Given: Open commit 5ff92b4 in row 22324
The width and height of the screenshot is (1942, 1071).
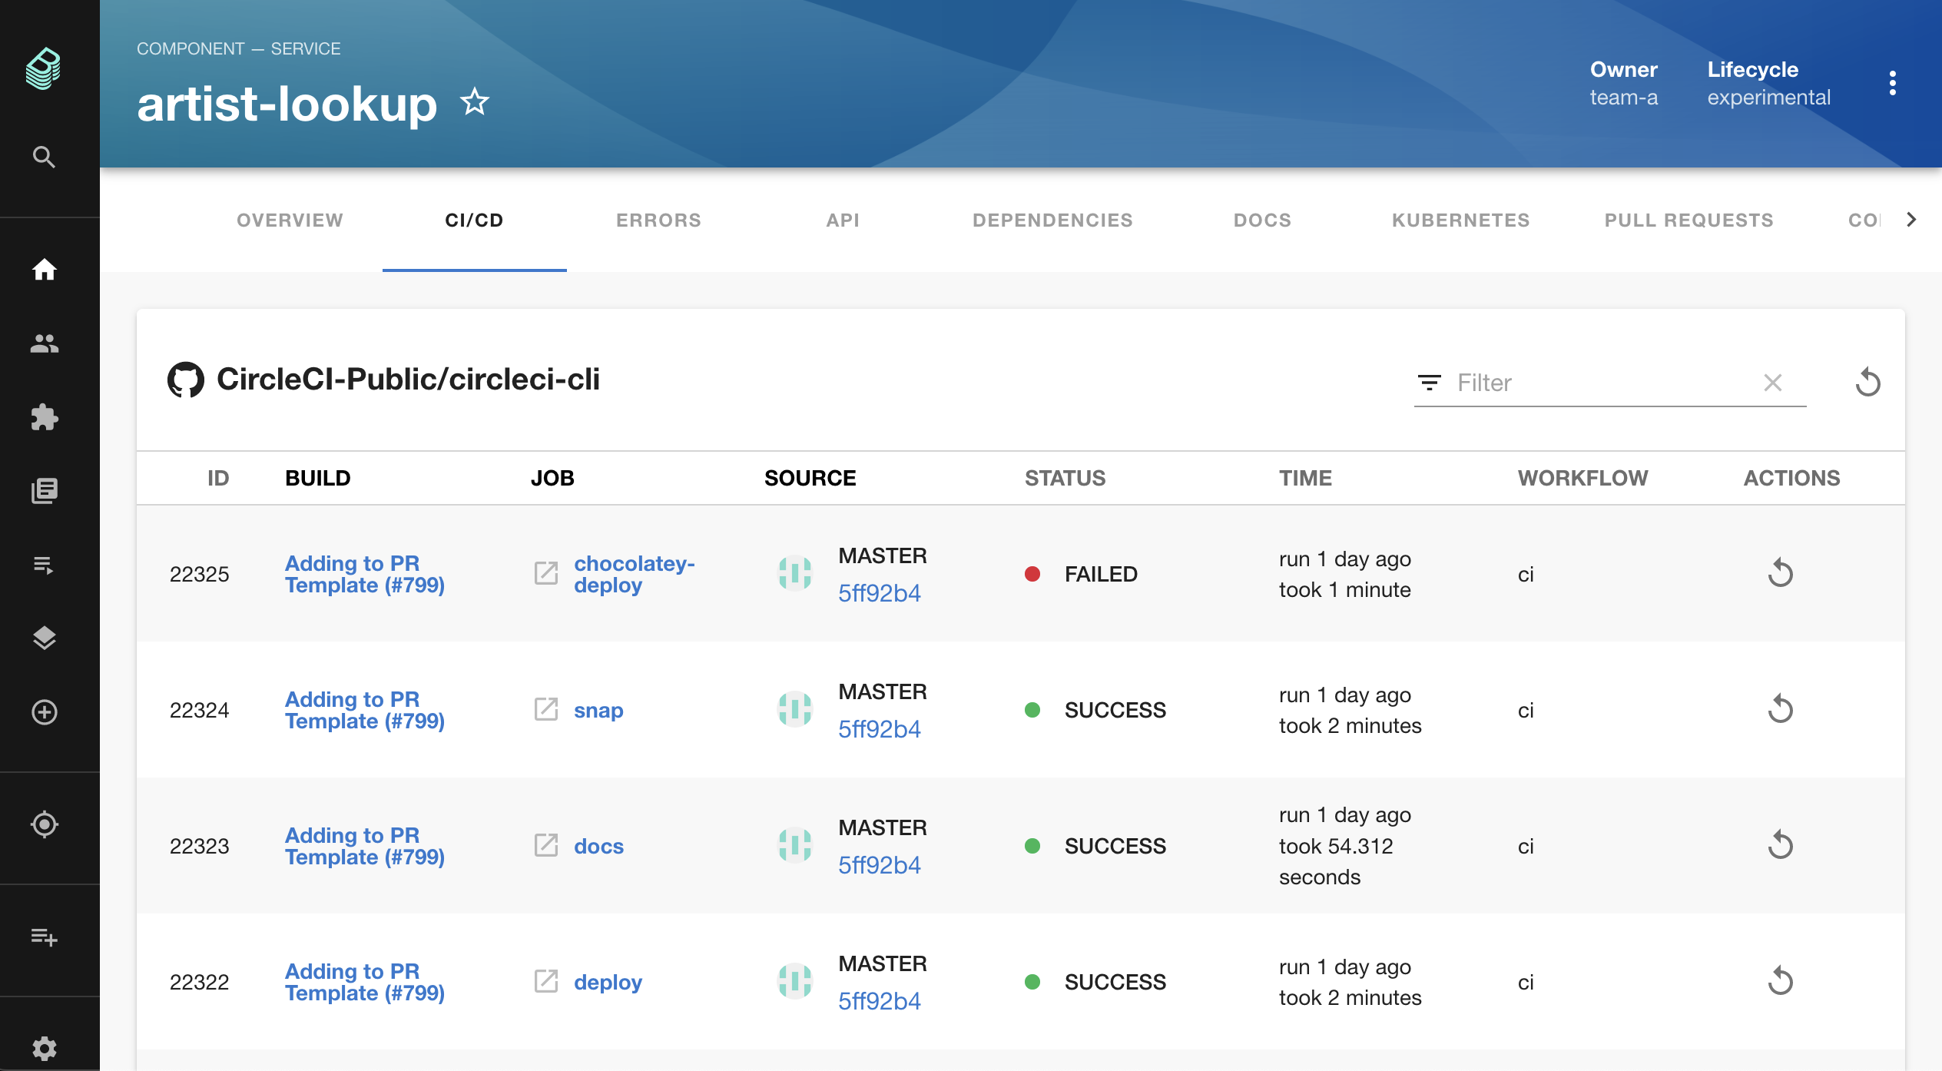Looking at the screenshot, I should click(x=879, y=729).
